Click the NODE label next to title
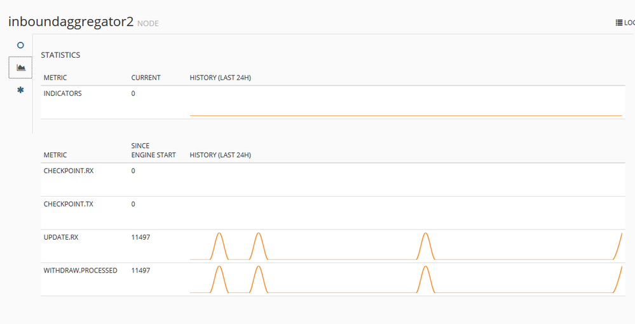 (148, 23)
